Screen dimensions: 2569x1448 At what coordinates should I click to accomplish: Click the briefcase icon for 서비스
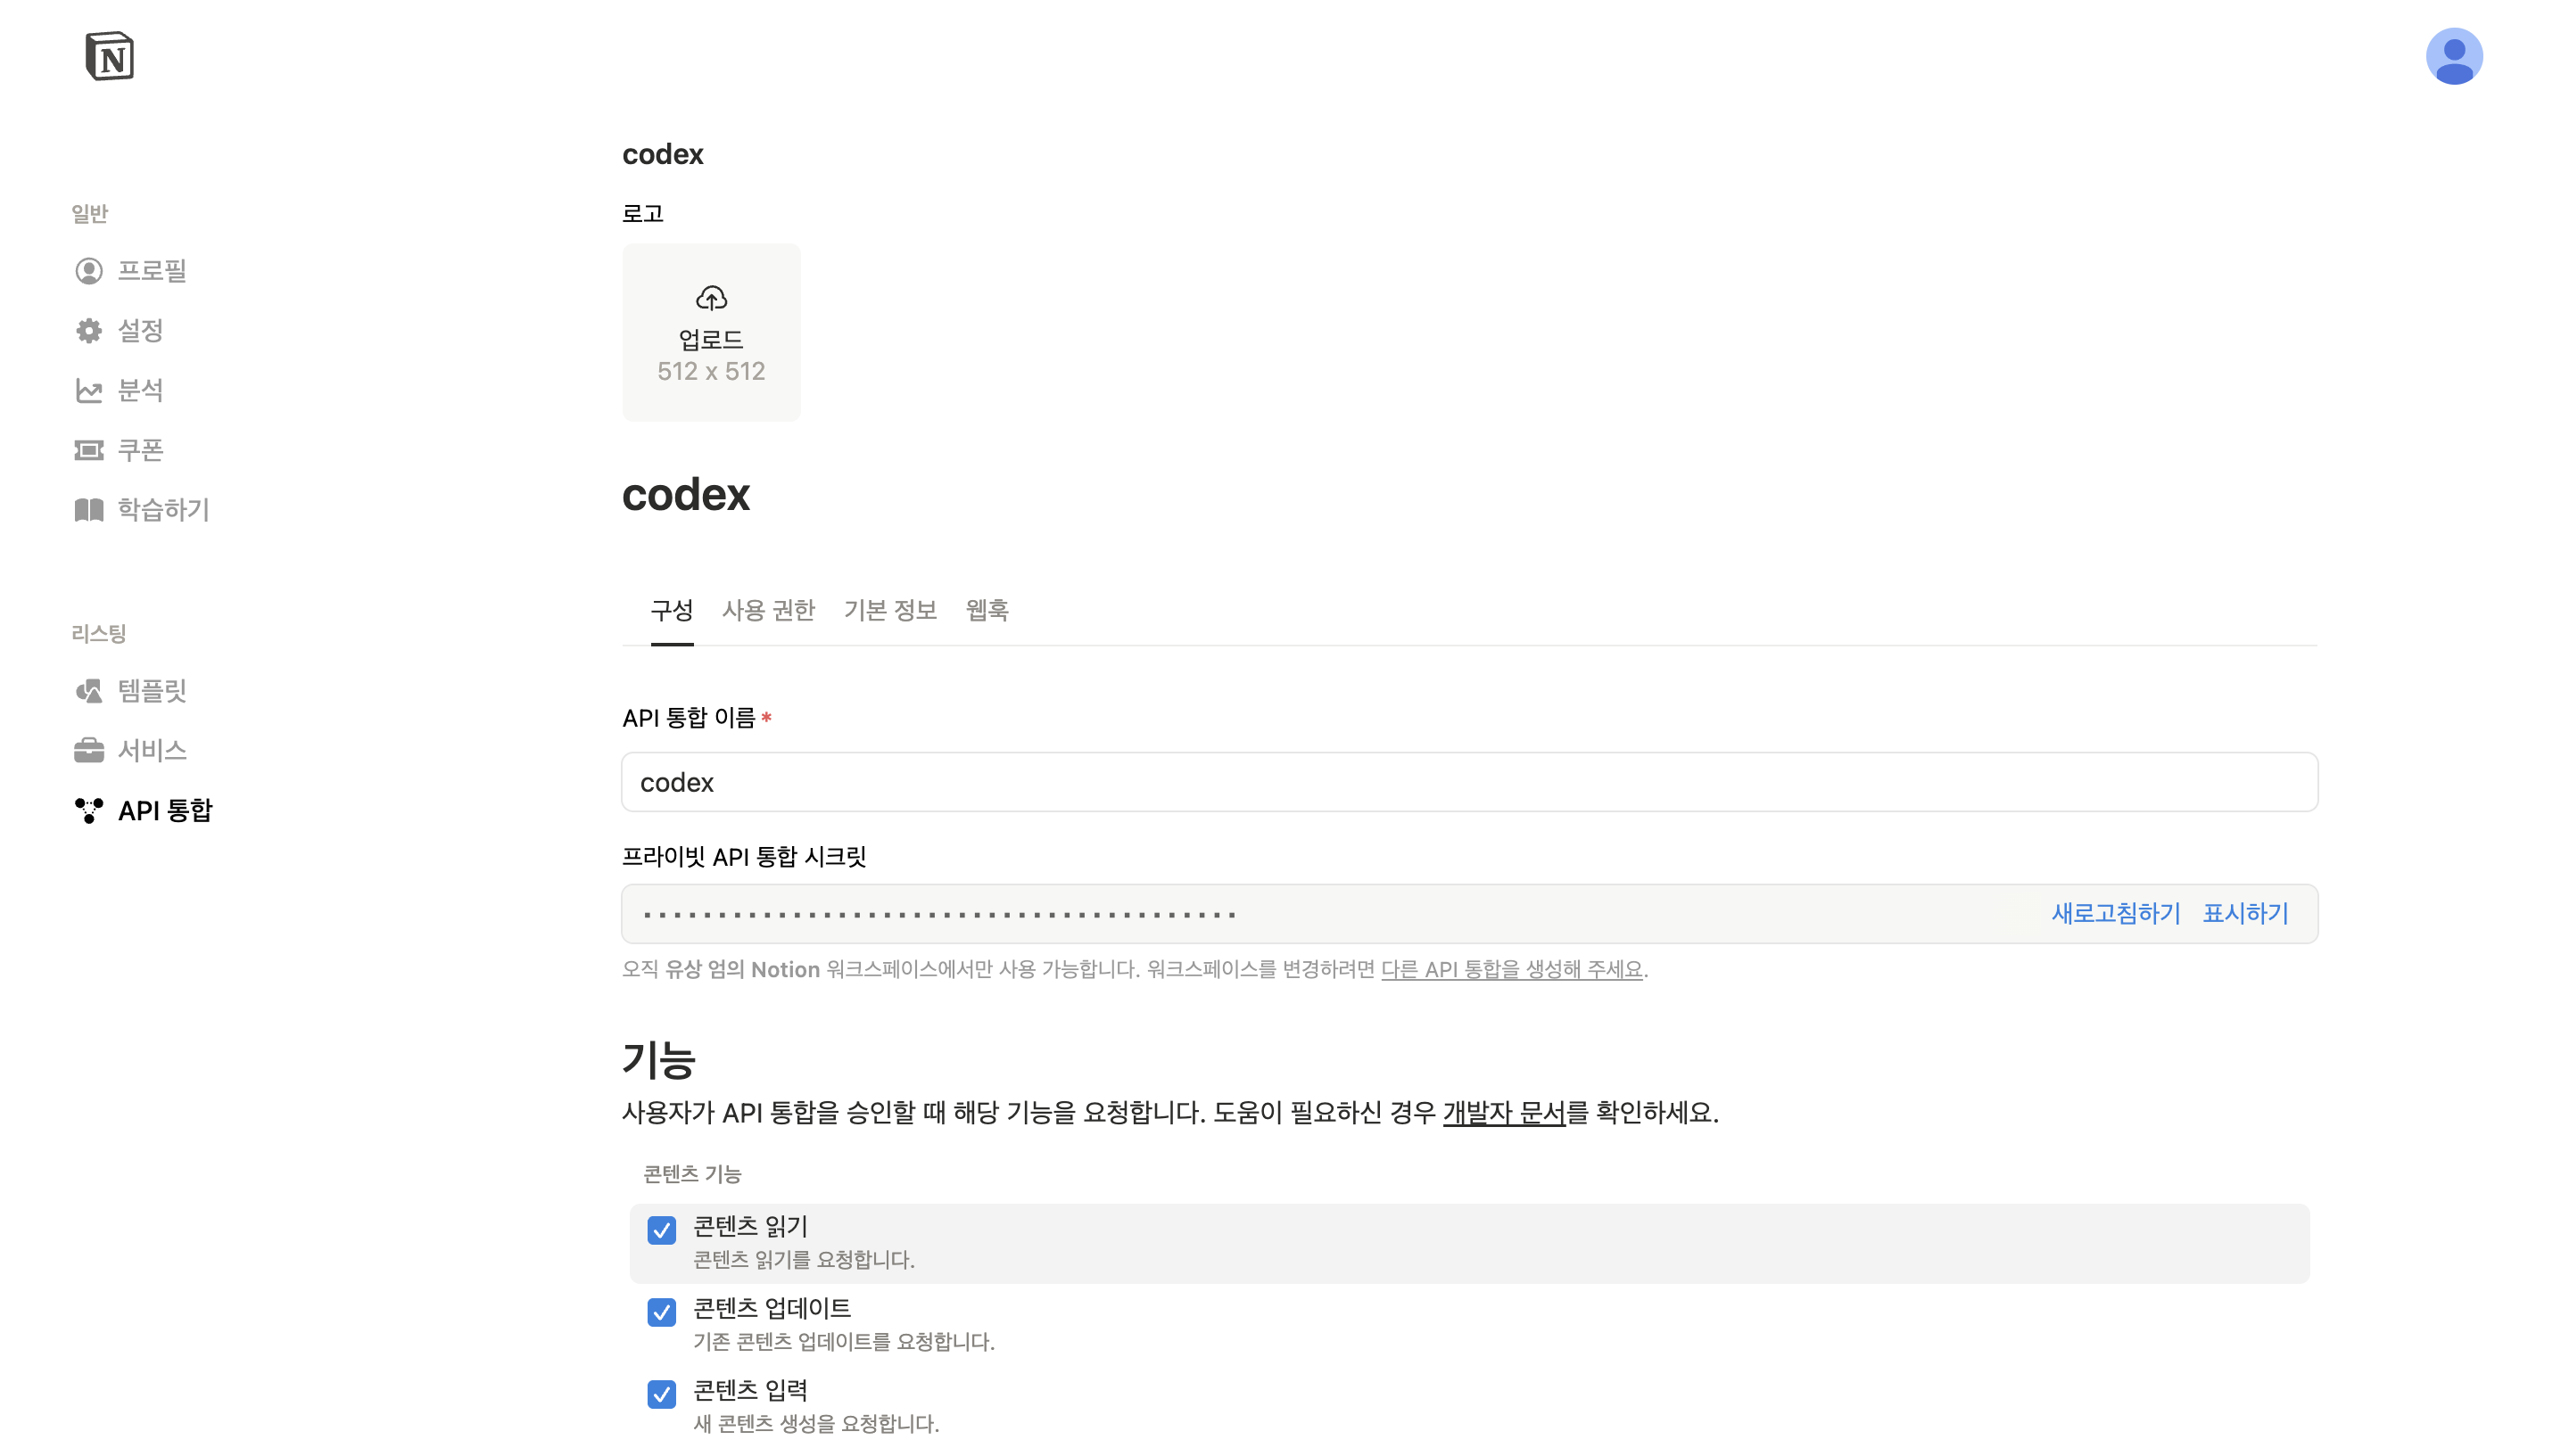[x=89, y=751]
